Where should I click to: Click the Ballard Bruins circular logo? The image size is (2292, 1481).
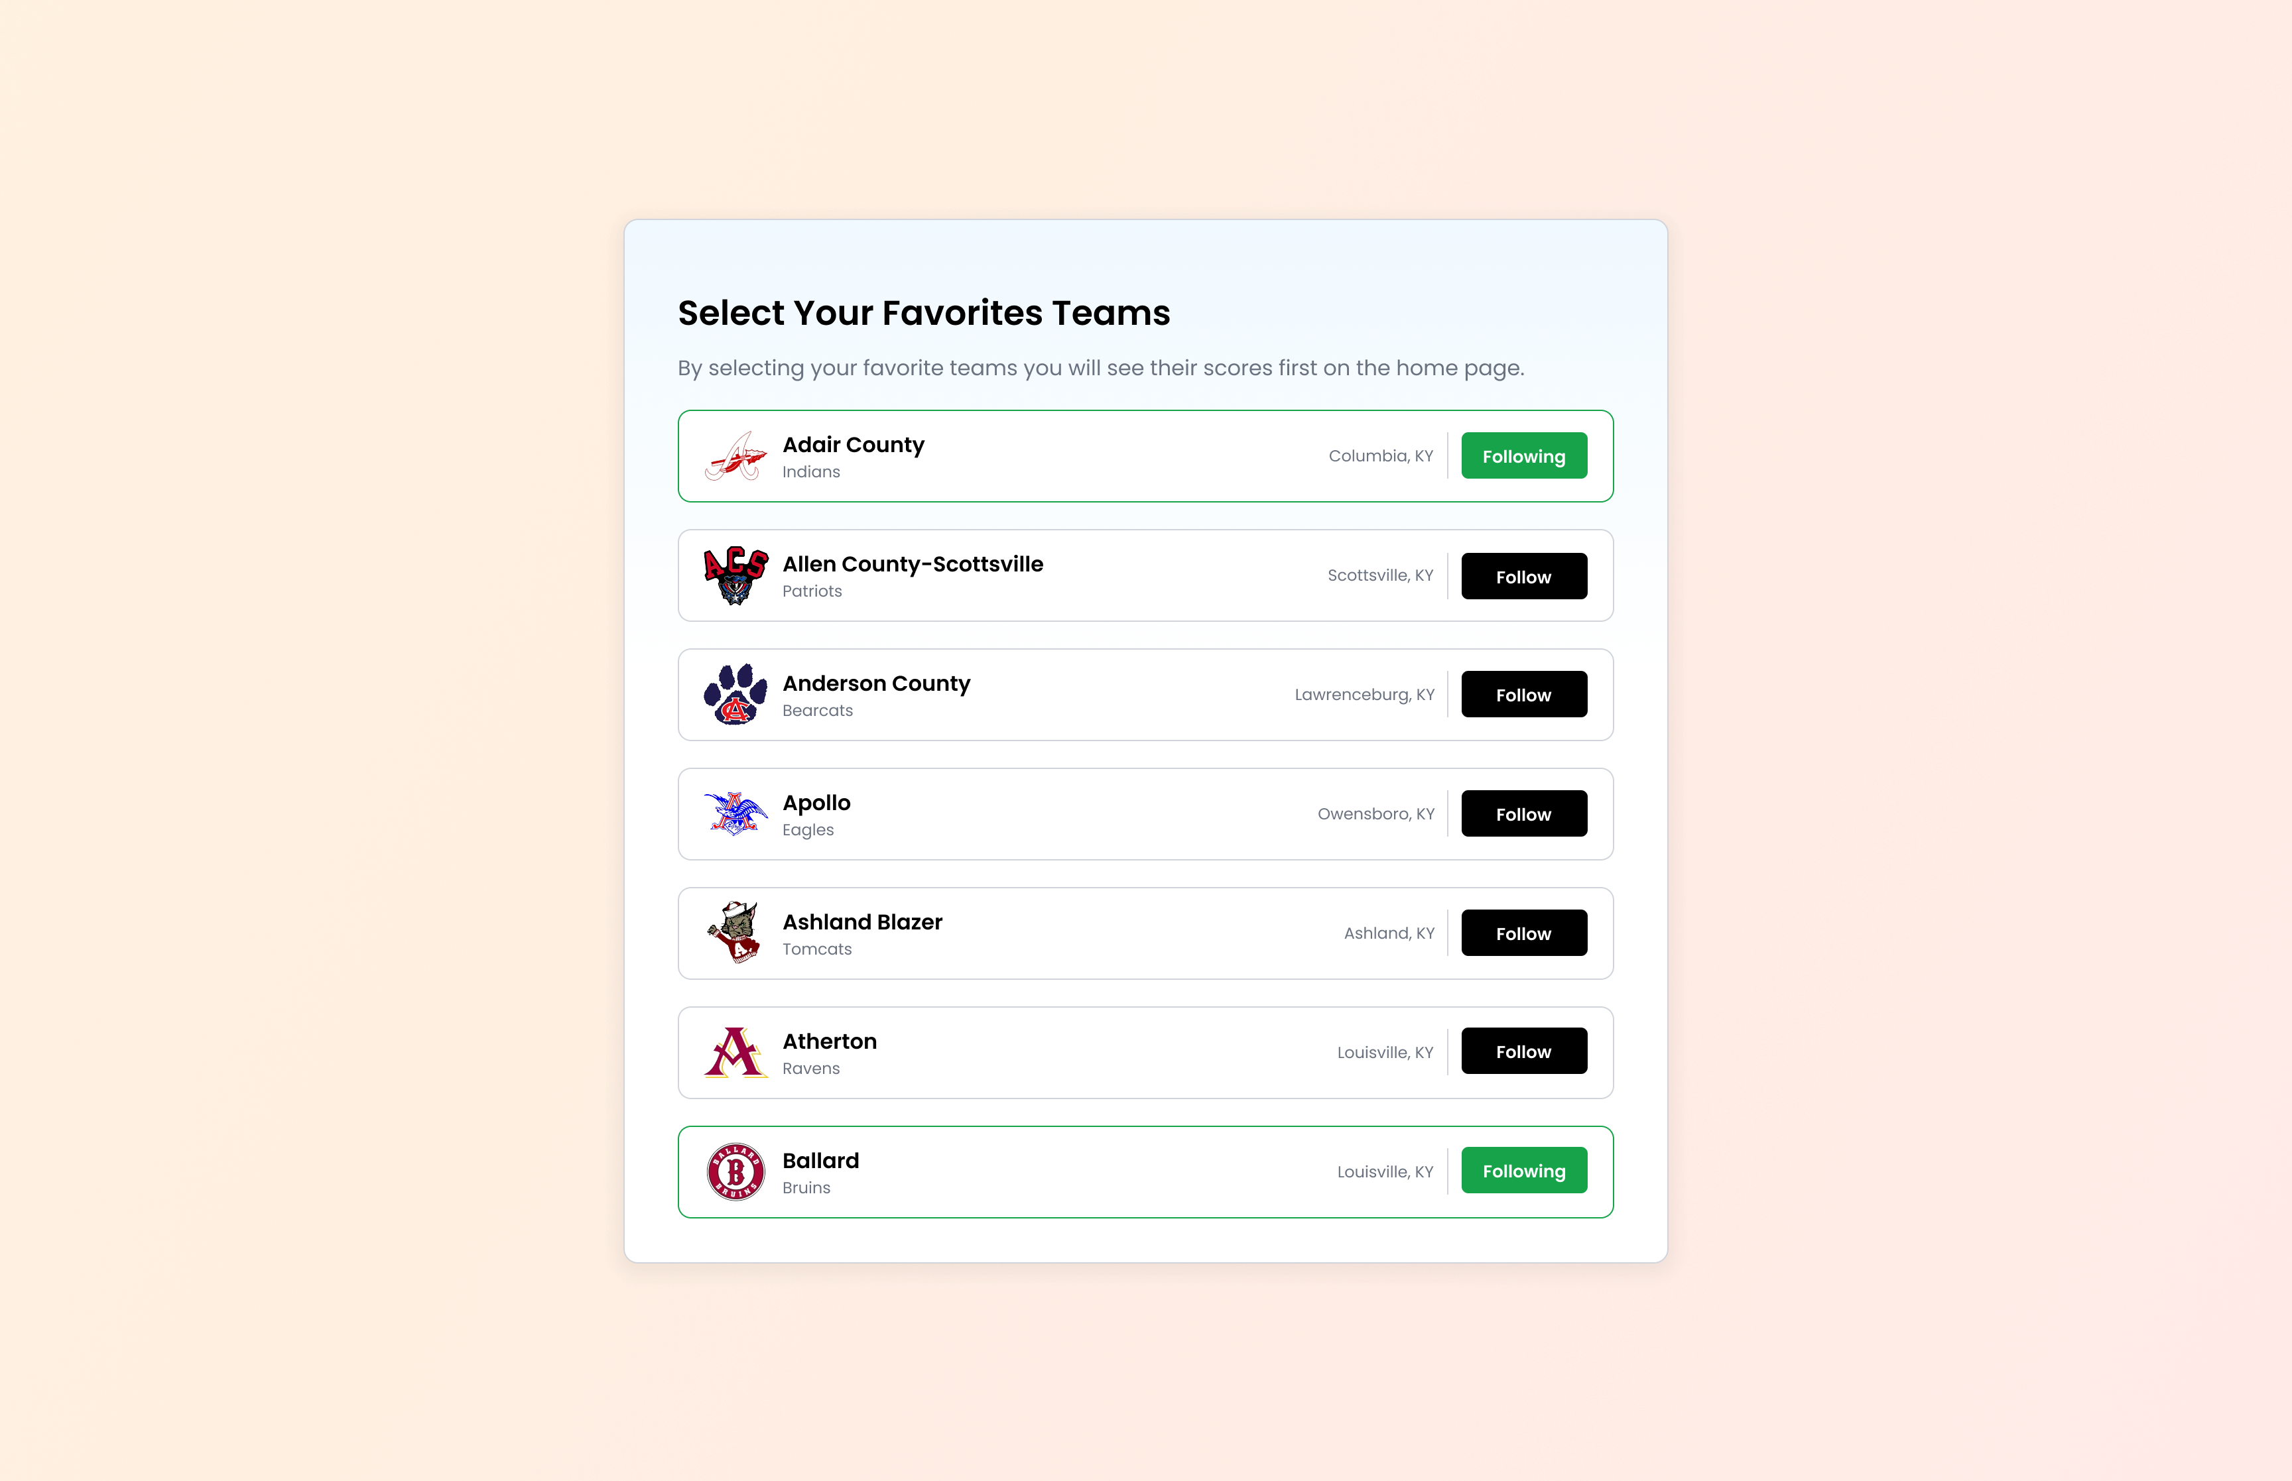click(x=735, y=1171)
